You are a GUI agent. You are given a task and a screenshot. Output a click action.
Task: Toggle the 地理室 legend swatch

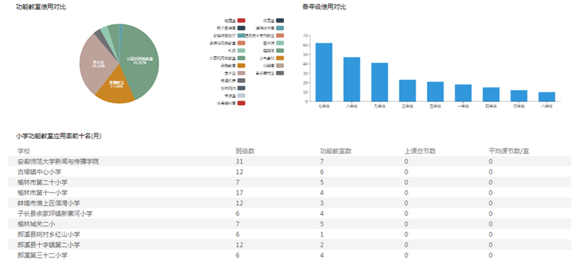click(x=241, y=21)
